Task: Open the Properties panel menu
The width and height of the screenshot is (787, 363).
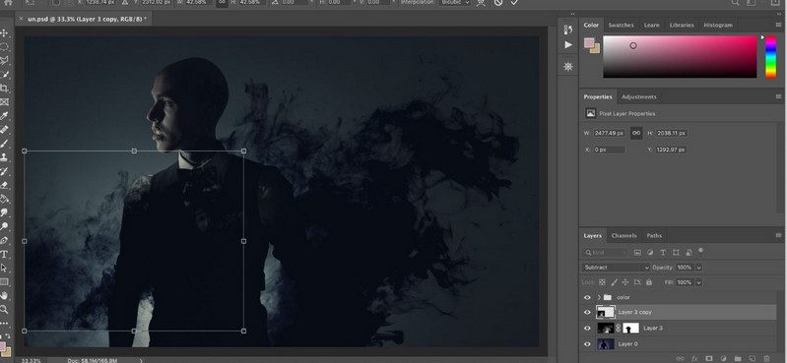Action: pos(778,96)
